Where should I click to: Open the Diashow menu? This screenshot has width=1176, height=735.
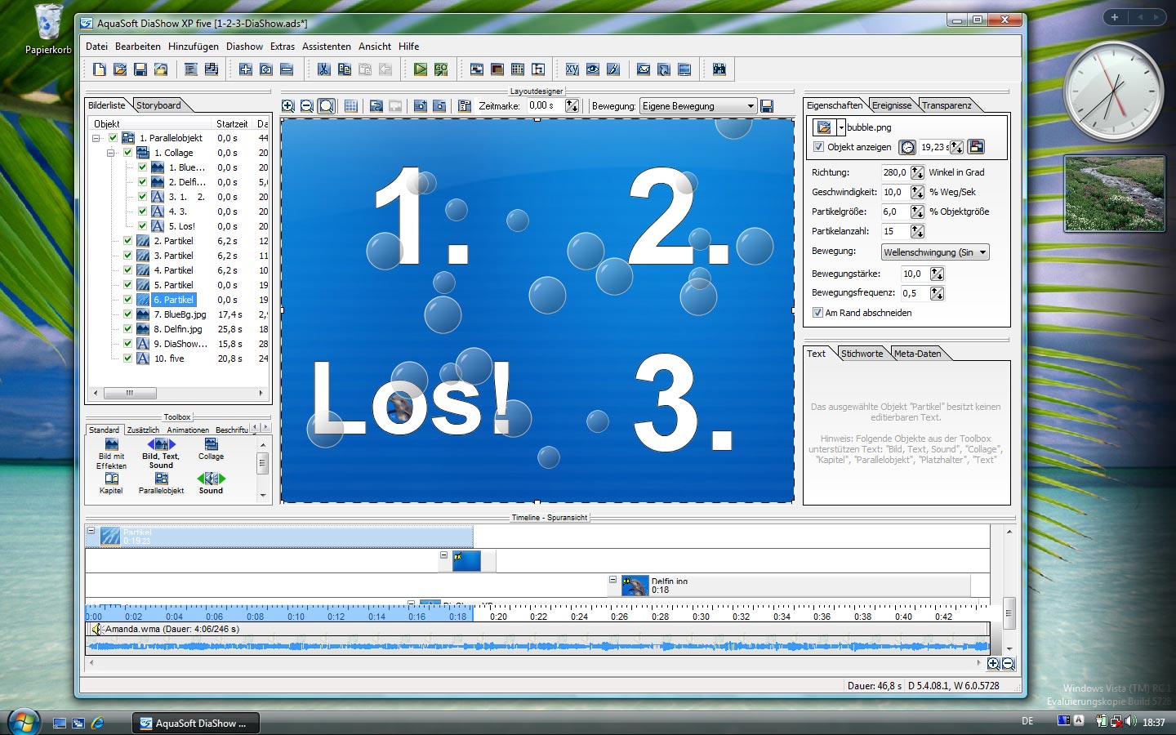(244, 47)
